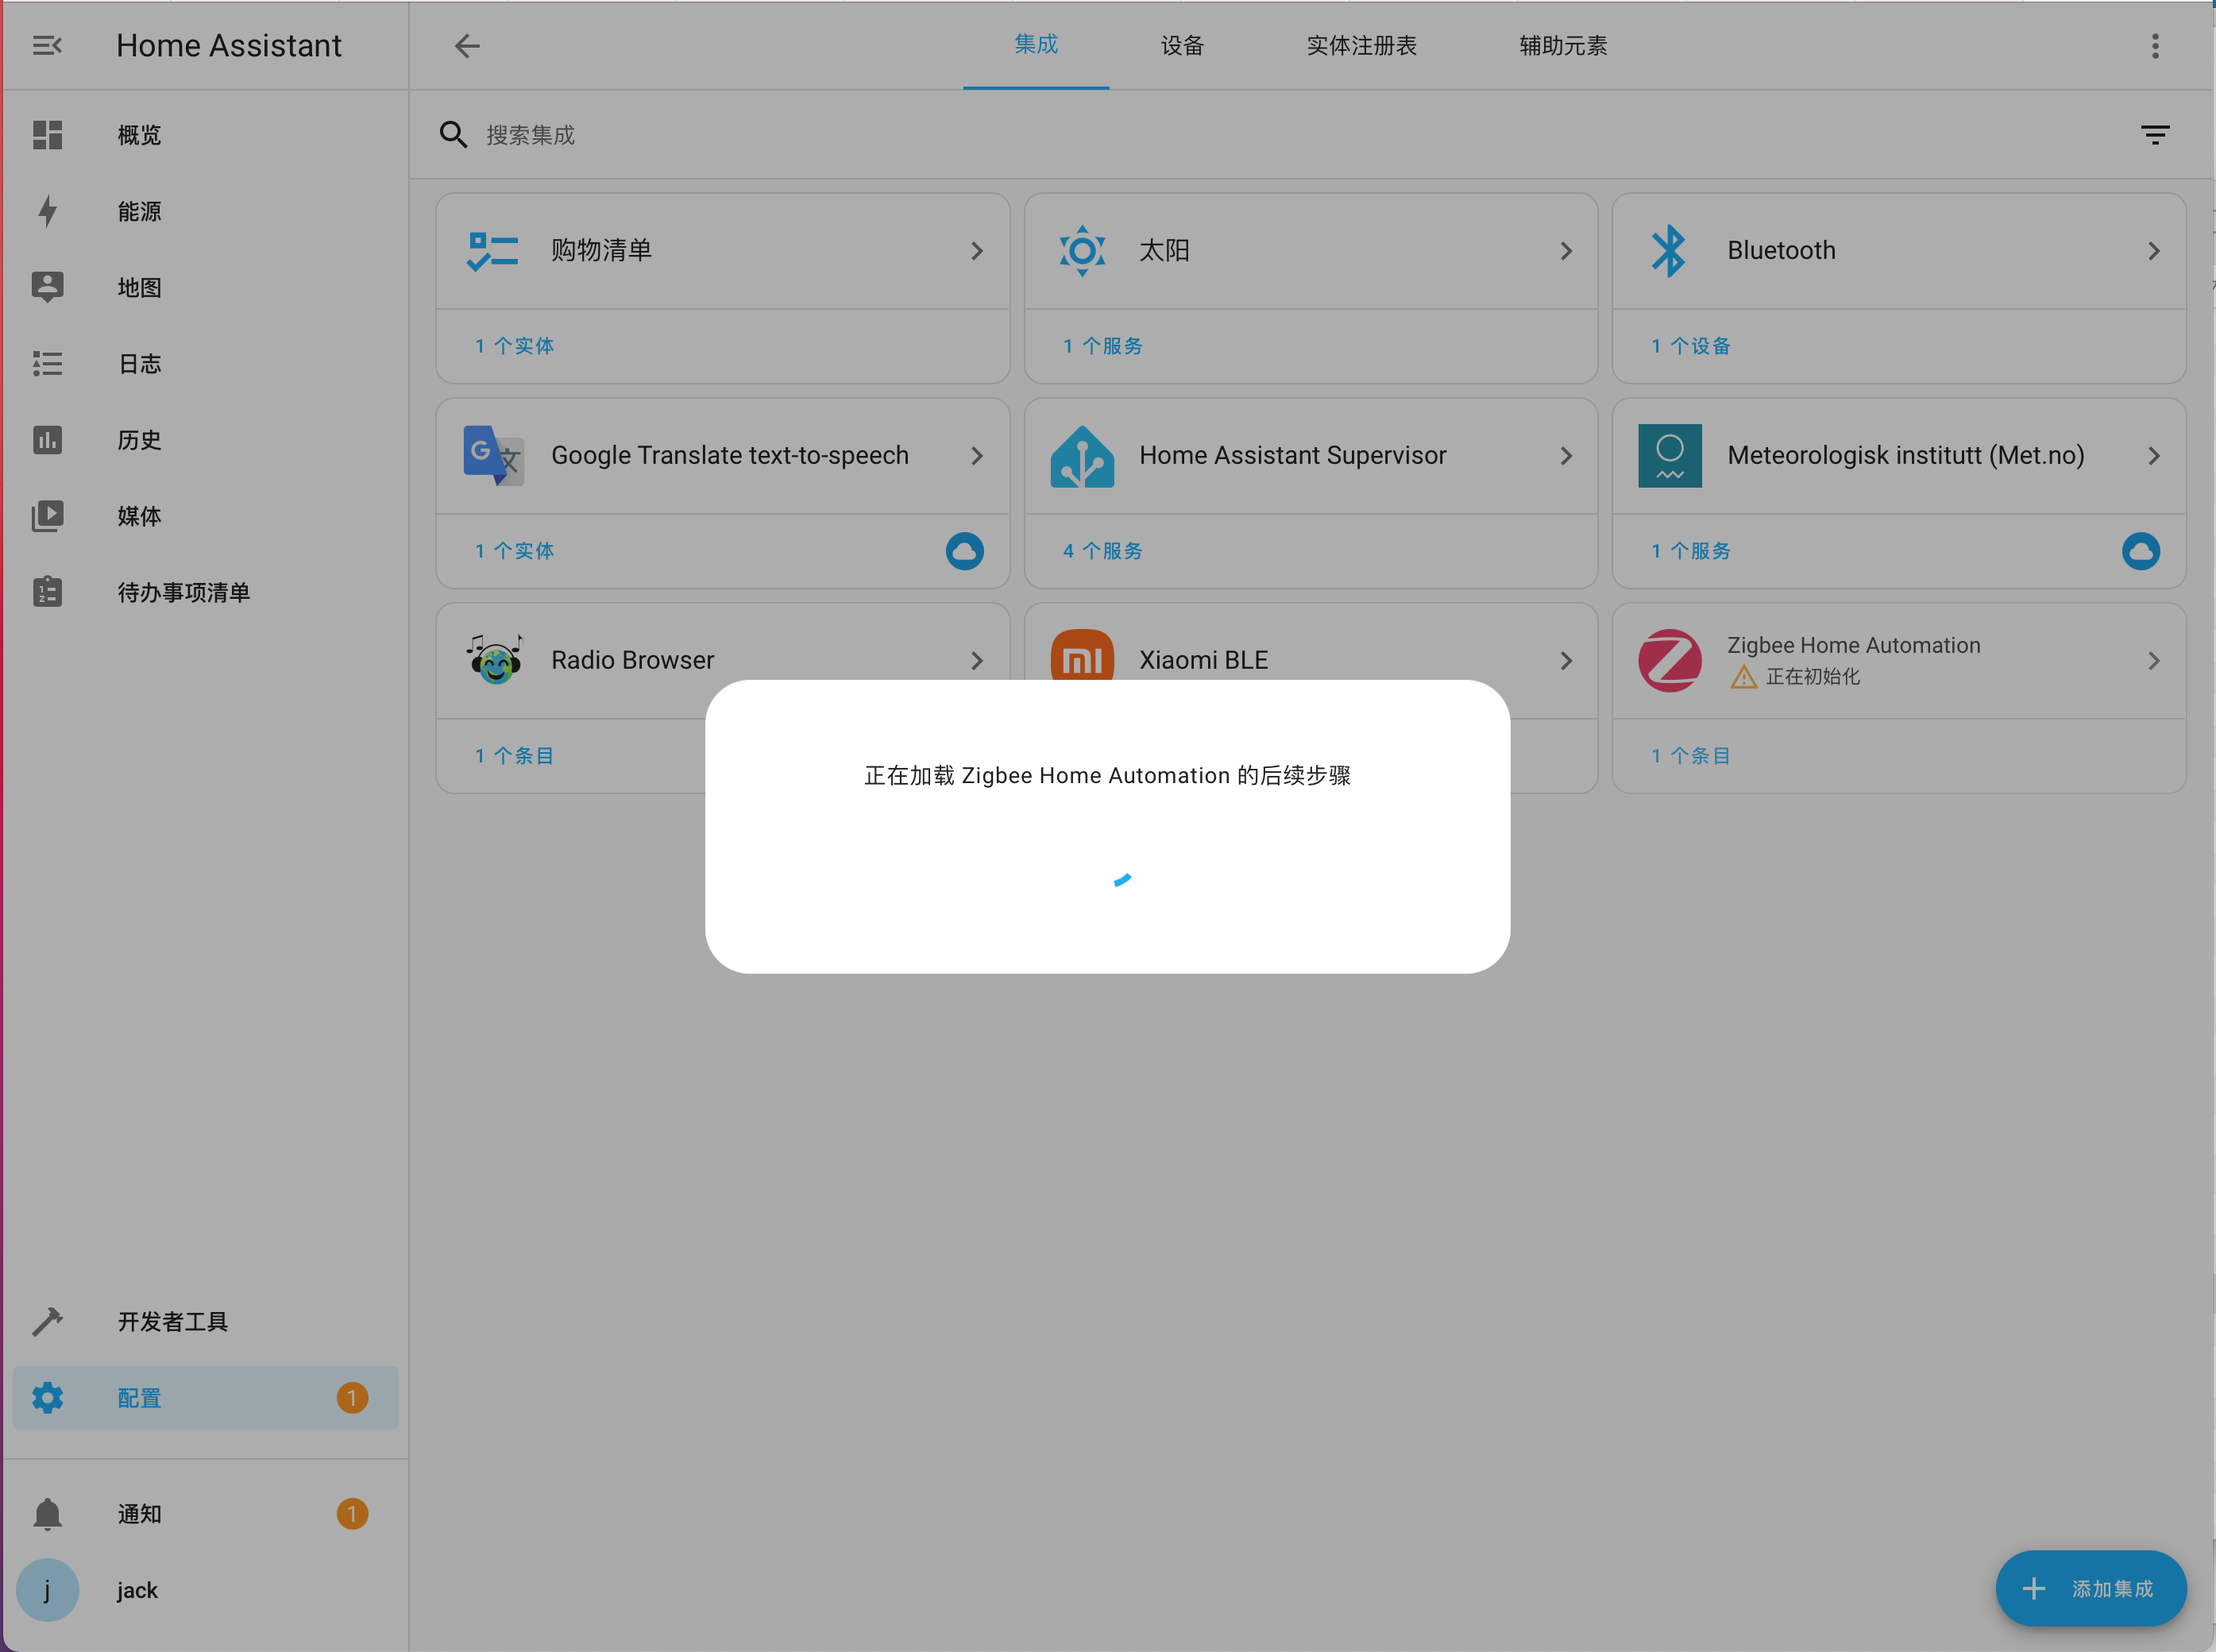Expand the Xiaomi BLE chevron

pos(1566,660)
